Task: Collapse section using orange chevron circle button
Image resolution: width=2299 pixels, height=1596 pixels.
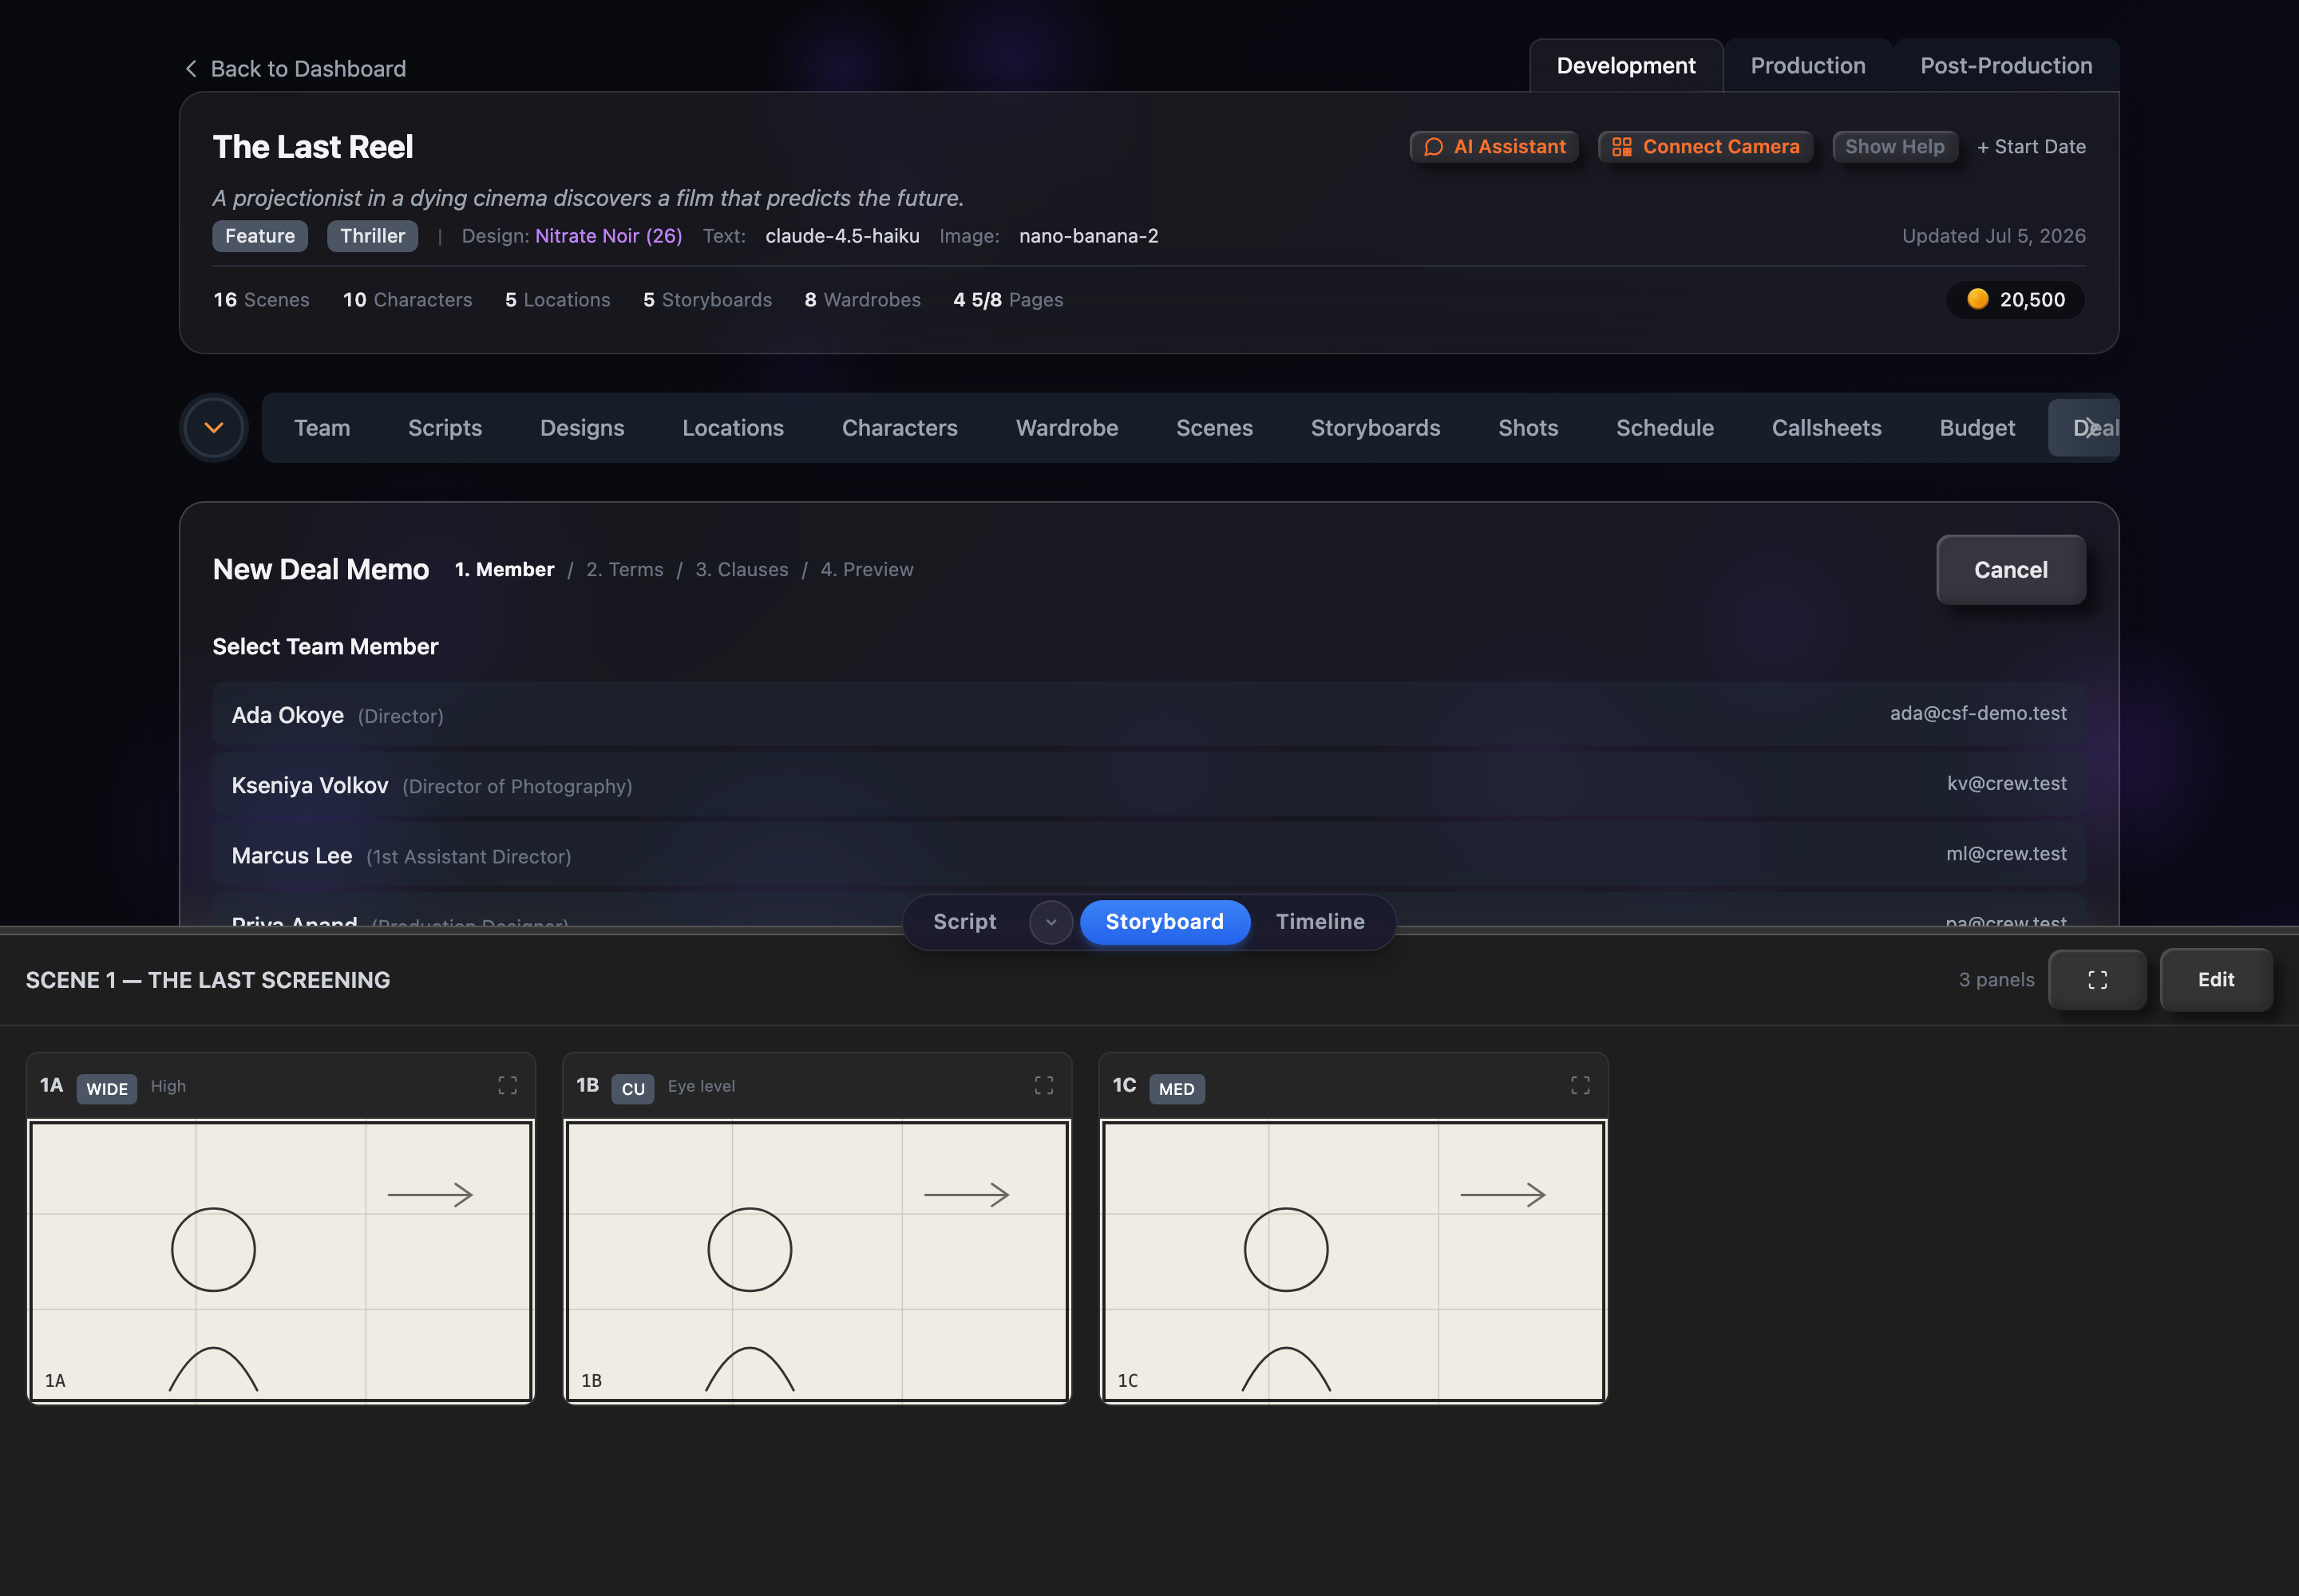Action: [213, 428]
